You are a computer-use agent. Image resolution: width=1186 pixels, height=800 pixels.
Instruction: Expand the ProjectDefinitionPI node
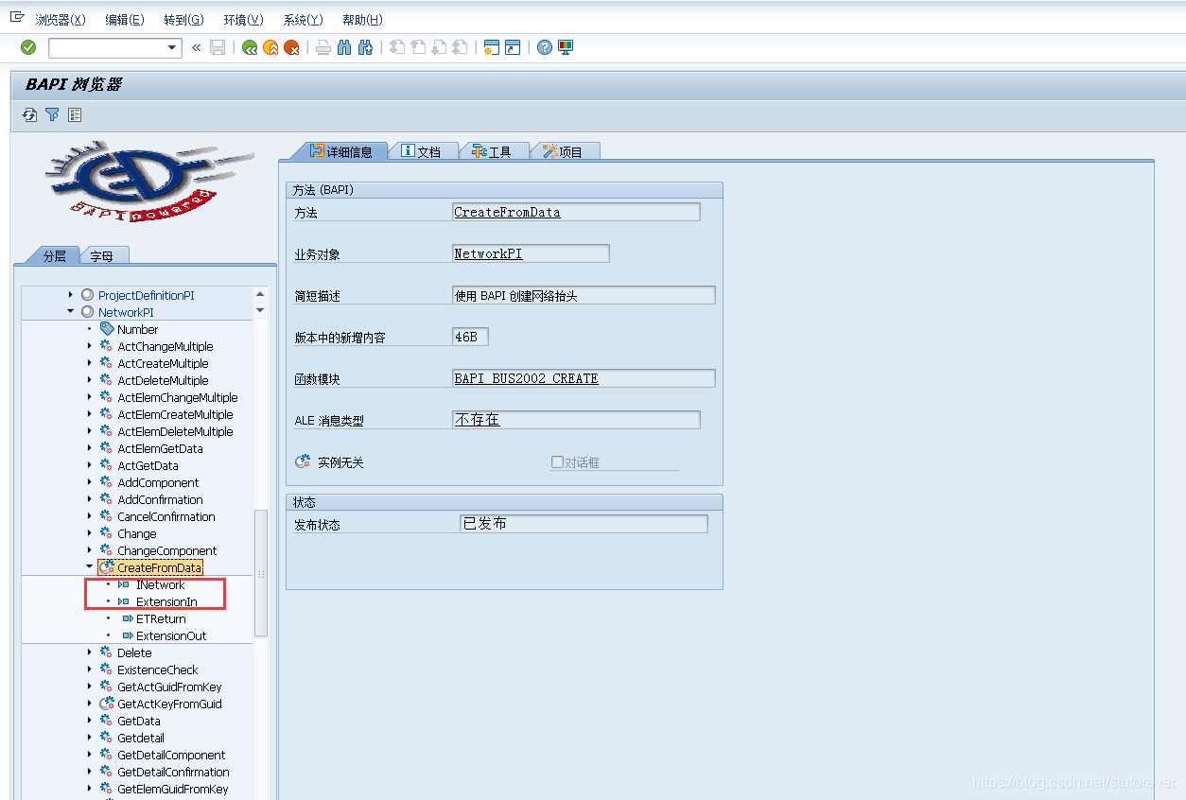[x=70, y=295]
